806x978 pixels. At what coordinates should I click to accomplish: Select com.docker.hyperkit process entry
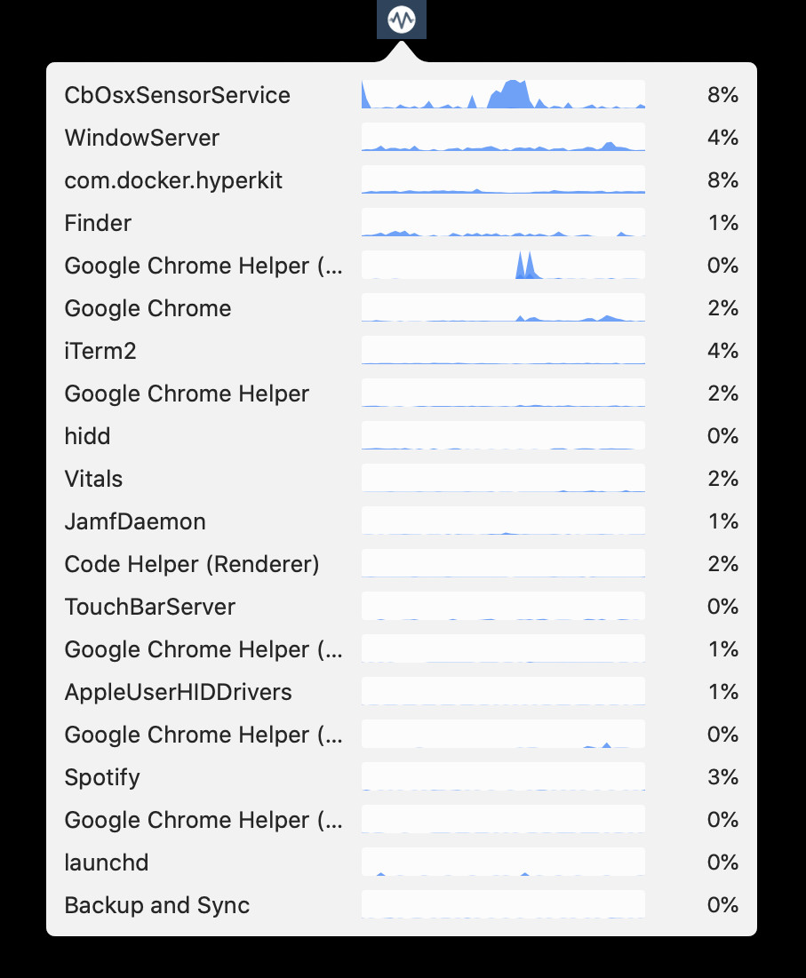[x=401, y=180]
